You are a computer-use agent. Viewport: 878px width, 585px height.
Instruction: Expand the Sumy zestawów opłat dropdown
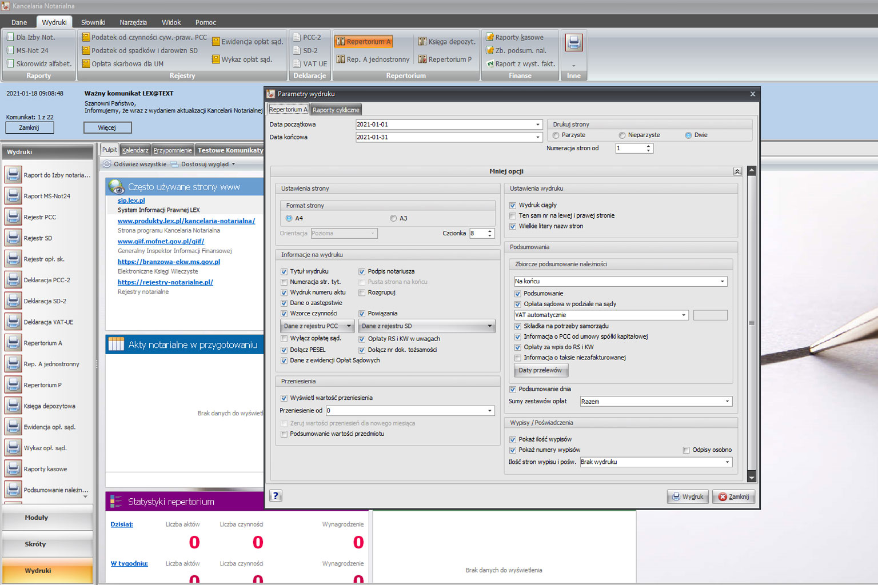tap(727, 402)
